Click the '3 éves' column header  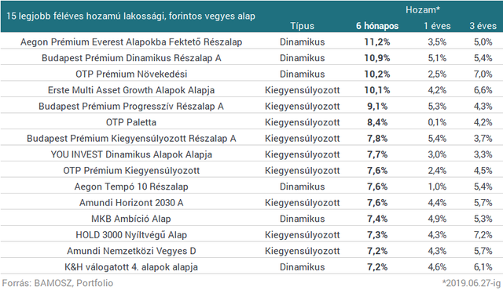[483, 26]
